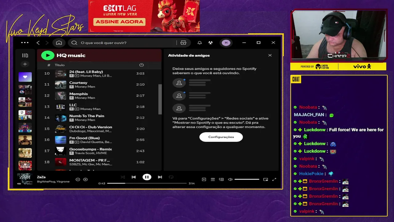Go back with the left arrow
394x222 pixels.
coord(38,43)
